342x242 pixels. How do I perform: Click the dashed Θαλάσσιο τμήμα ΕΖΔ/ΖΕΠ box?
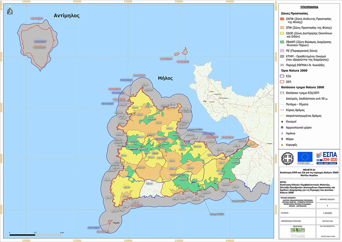282,92
